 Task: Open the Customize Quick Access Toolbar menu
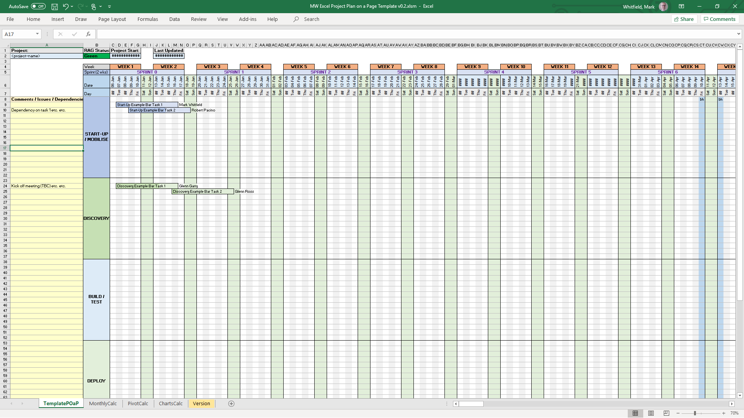click(x=110, y=6)
